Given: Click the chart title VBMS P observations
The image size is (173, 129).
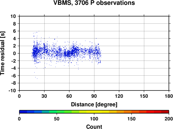Looking at the screenshot, I should pyautogui.click(x=94, y=3).
